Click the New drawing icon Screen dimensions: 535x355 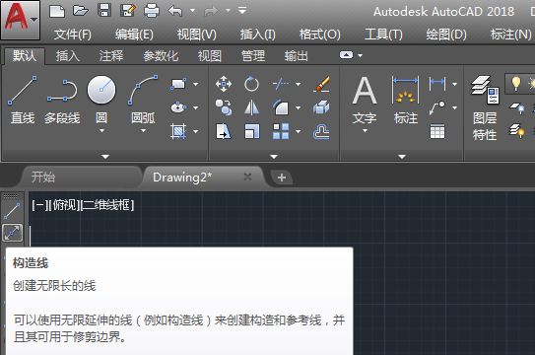57,11
